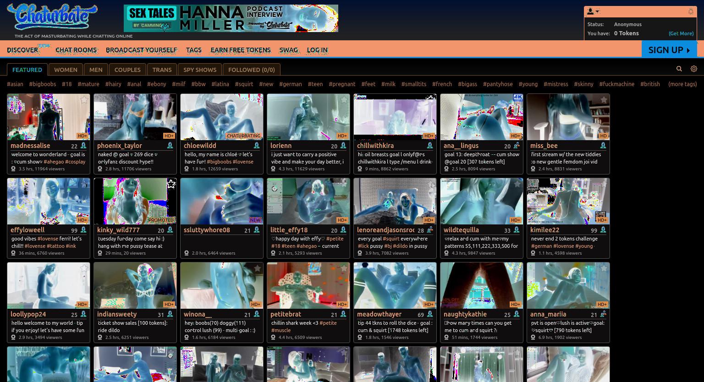This screenshot has width=704, height=382.
Task: Open the loollypop24 username link
Action: 28,314
